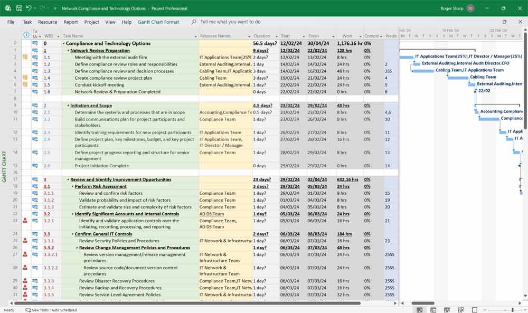Collapse the Perform Risk Assessment group
The height and width of the screenshot is (313, 528).
pyautogui.click(x=72, y=186)
